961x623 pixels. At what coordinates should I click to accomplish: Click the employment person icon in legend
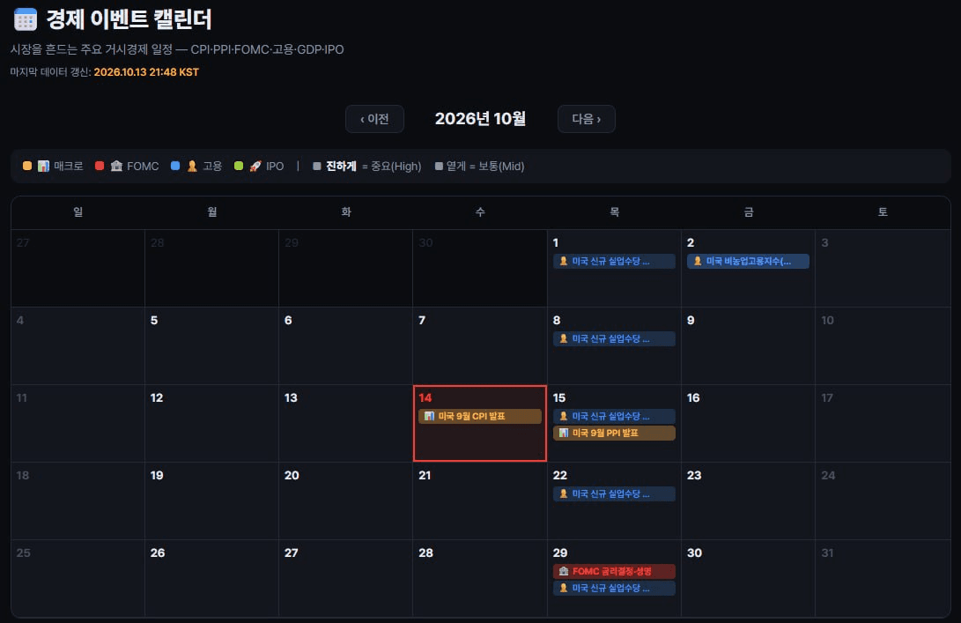[x=192, y=167]
